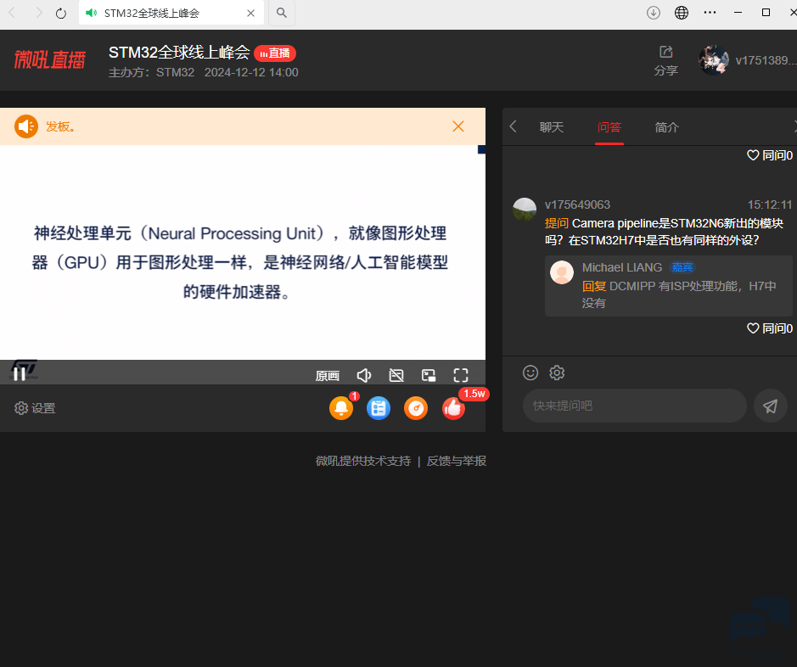Enter fullscreen video mode
Image resolution: width=797 pixels, height=667 pixels.
(x=461, y=375)
